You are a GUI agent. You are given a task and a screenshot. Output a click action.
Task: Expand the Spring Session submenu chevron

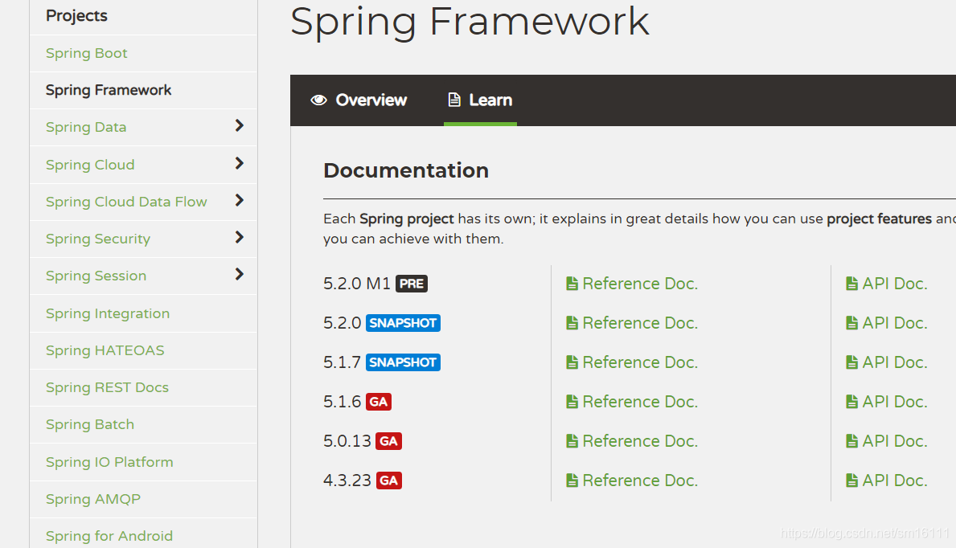tap(239, 274)
